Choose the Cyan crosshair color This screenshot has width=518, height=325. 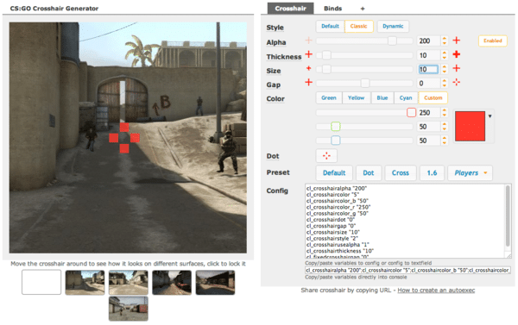tap(406, 97)
